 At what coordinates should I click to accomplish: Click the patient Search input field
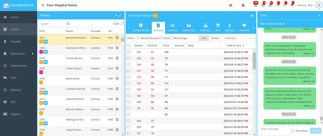[x=53, y=24]
